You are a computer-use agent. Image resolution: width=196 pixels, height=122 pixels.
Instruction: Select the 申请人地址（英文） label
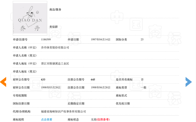[x=25, y=72]
